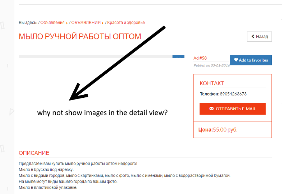Open the uppercase ОБЪЯВЛЕНИЯ breadcrumb link
This screenshot has width=282, height=194.
(x=86, y=23)
